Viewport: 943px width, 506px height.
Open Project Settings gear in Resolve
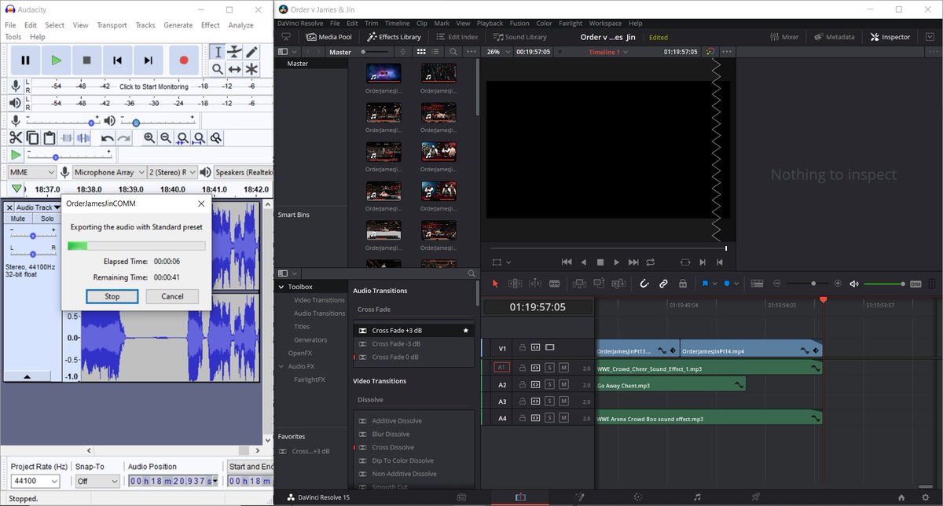coord(925,497)
